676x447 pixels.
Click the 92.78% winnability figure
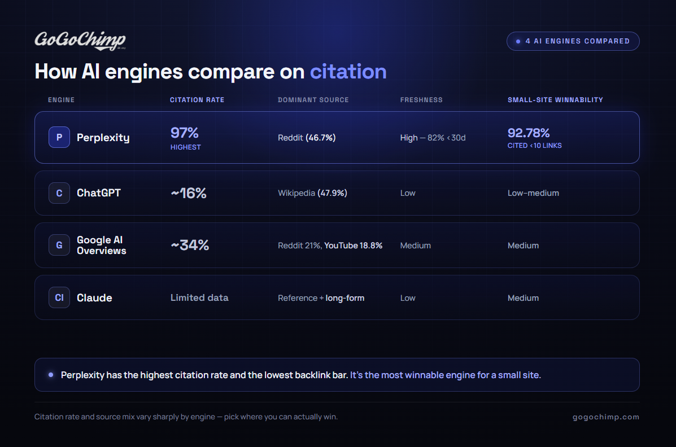pos(529,132)
